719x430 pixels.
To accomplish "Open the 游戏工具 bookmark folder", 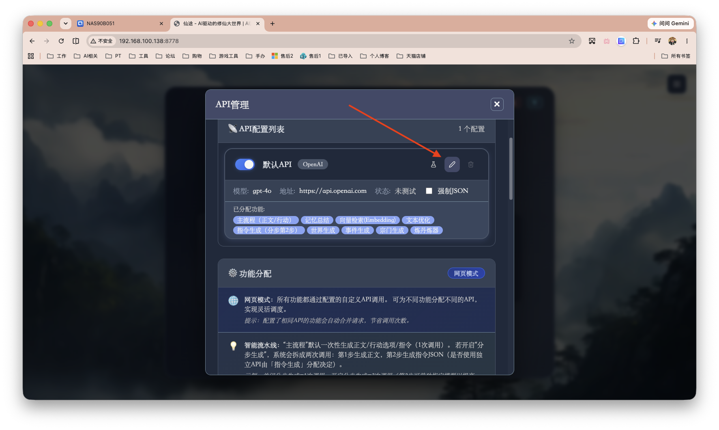I will [224, 56].
